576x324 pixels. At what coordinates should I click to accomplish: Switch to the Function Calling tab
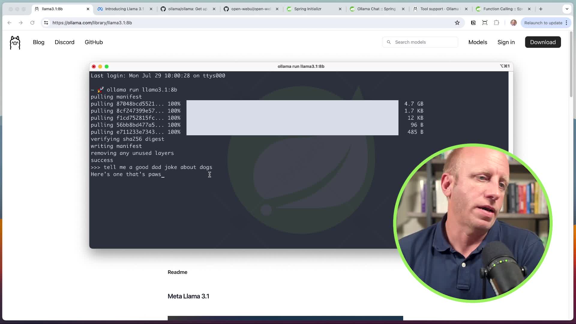[503, 9]
